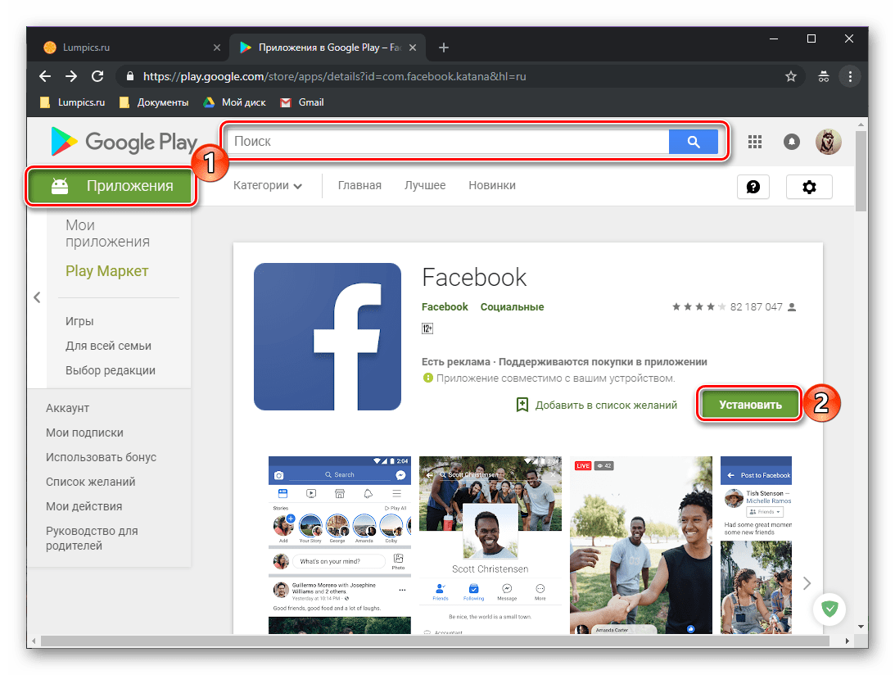Open the Google apps grid
The width and height of the screenshot is (895, 675).
pos(755,142)
